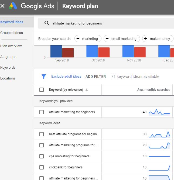Click the Keywords you provided section label

tap(56, 101)
